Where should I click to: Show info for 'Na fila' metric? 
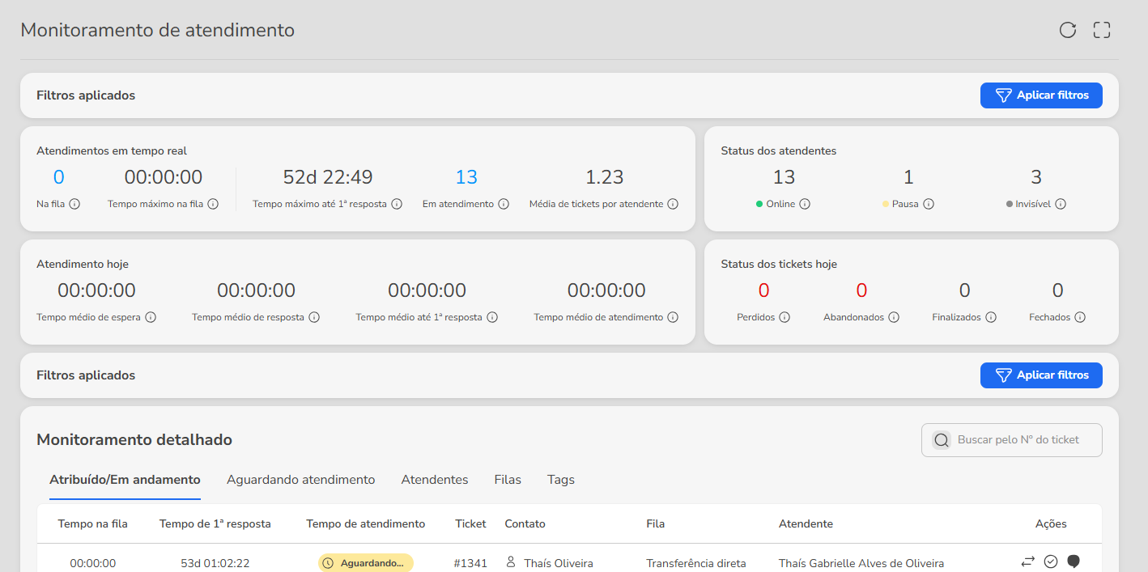click(x=74, y=204)
